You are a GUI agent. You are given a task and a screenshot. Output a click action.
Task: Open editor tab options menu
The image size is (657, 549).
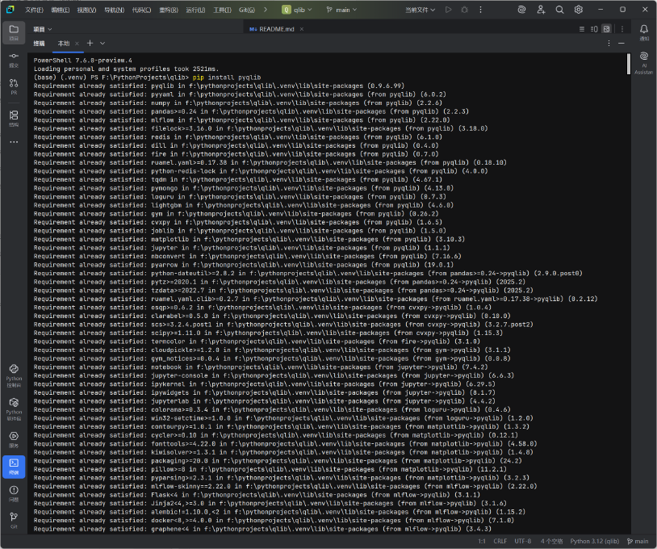click(622, 29)
